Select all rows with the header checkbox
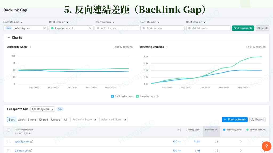The height and width of the screenshot is (153, 273). pos(9,130)
